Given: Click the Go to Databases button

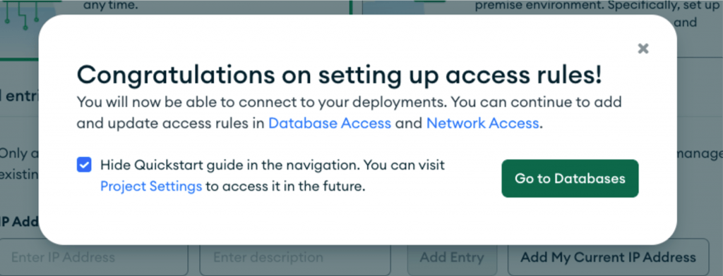Looking at the screenshot, I should point(570,178).
